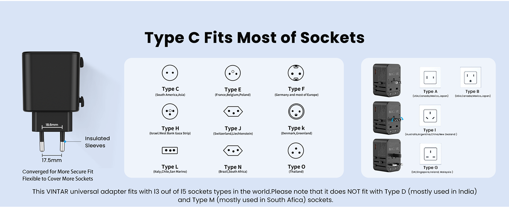Select the Type L socket icon
The image size is (509, 208).
point(170,150)
